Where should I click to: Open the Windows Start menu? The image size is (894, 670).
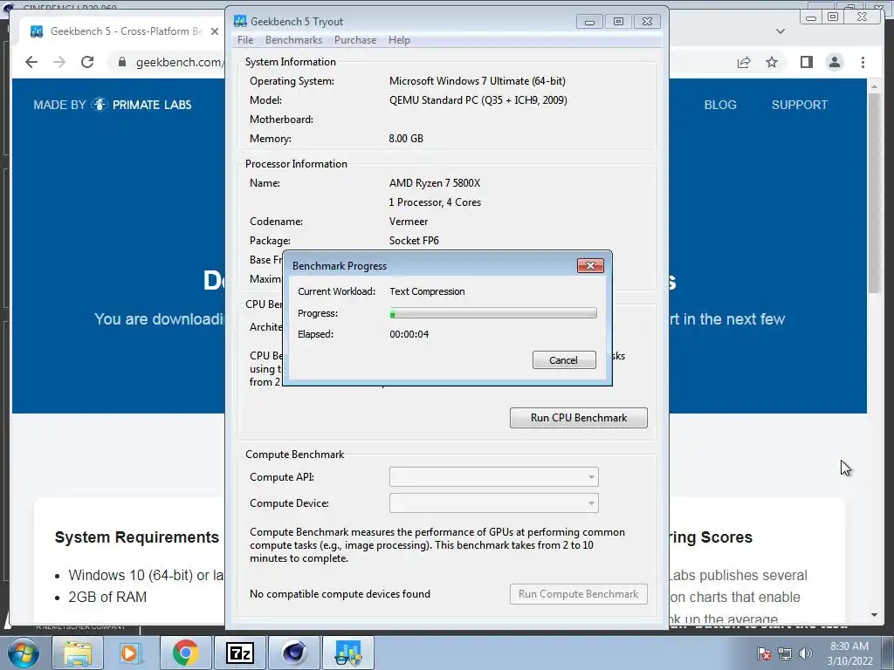coord(24,653)
